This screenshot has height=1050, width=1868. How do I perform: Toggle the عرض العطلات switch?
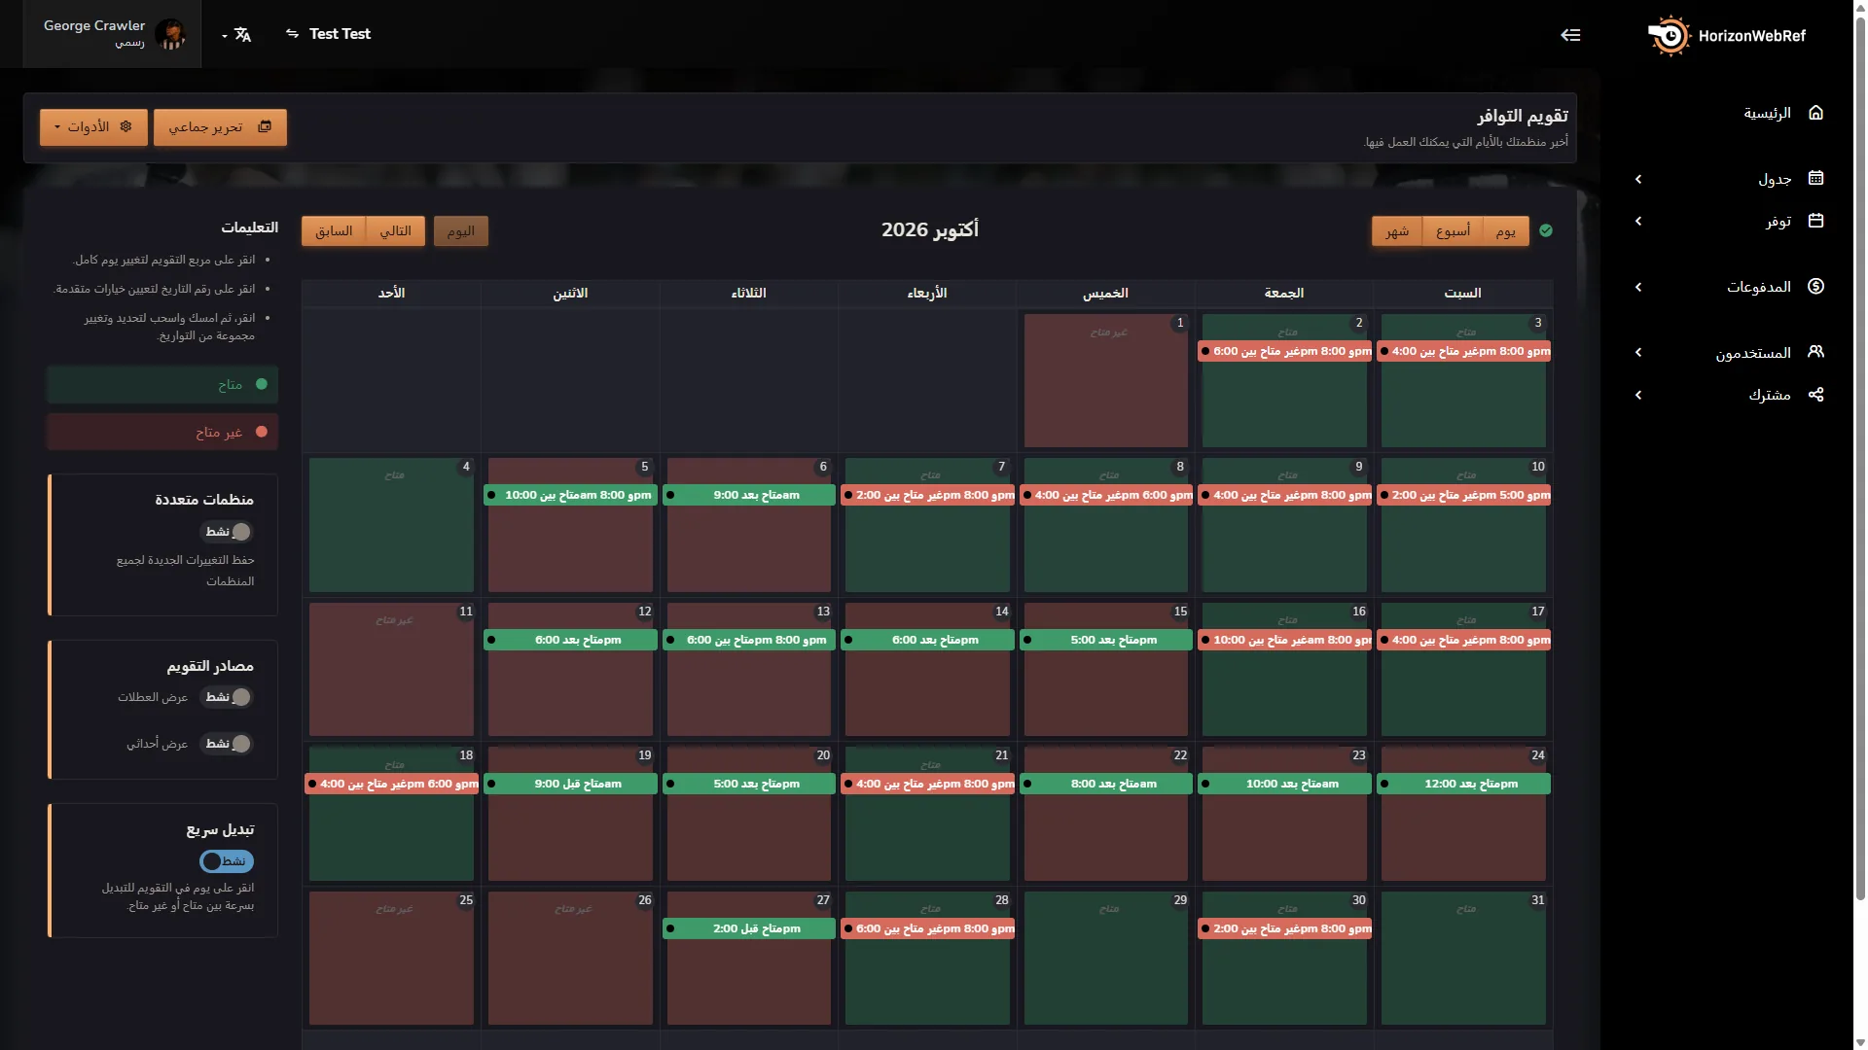[x=227, y=697]
